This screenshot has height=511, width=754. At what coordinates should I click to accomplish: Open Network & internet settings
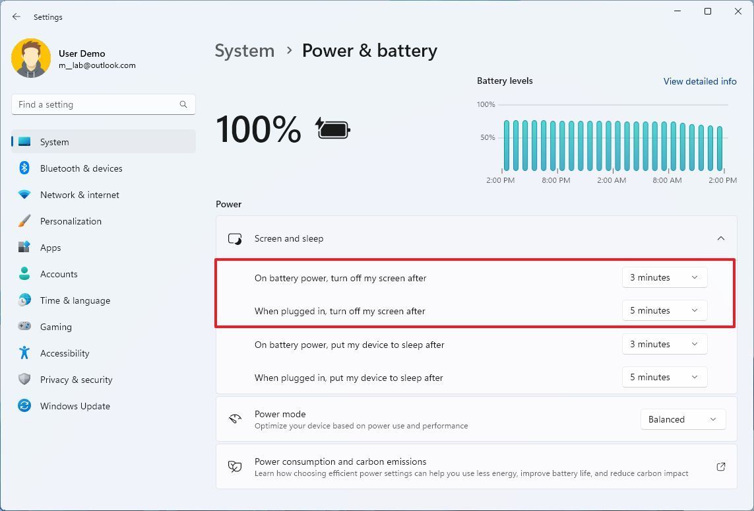(x=79, y=195)
